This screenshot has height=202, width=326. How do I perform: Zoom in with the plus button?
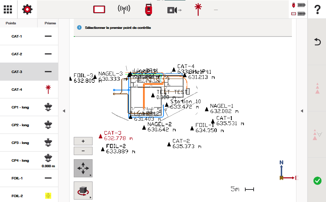pyautogui.click(x=83, y=141)
